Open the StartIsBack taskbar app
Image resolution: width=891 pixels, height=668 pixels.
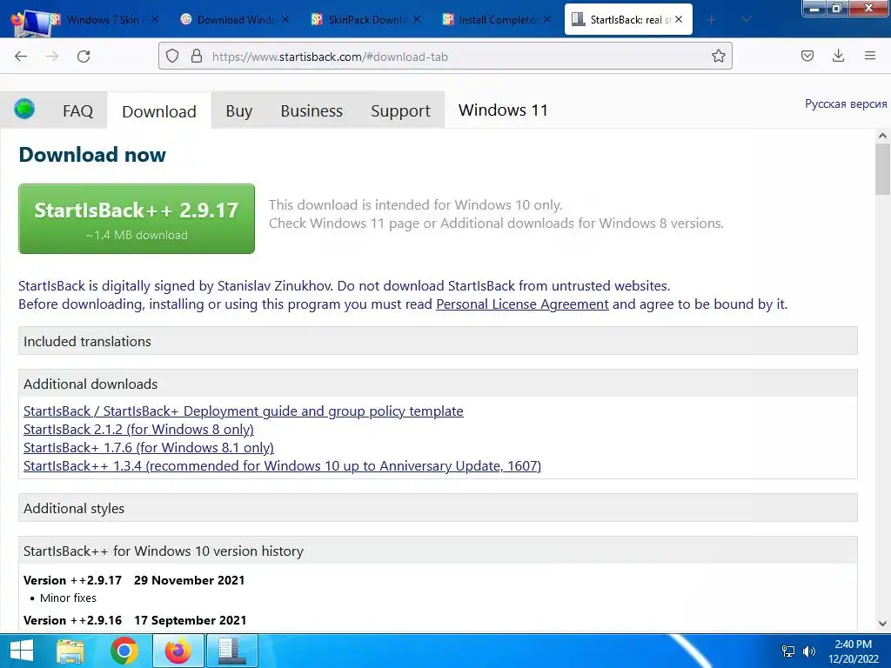tap(231, 651)
